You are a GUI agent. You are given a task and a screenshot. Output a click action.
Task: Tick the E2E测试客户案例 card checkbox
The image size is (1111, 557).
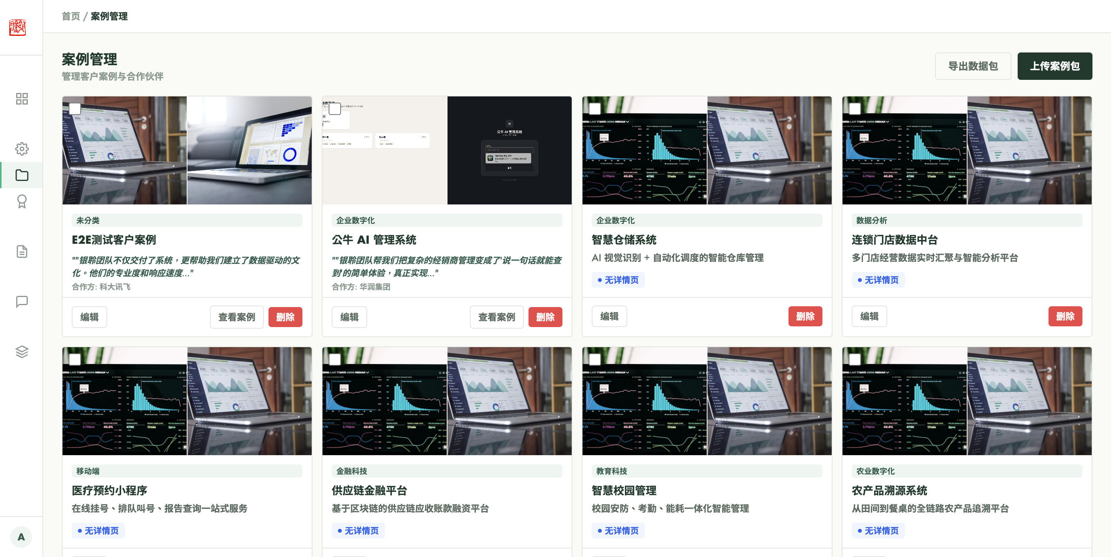(x=75, y=109)
